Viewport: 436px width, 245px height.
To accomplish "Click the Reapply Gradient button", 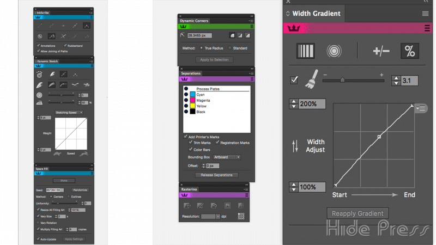I will tap(358, 213).
